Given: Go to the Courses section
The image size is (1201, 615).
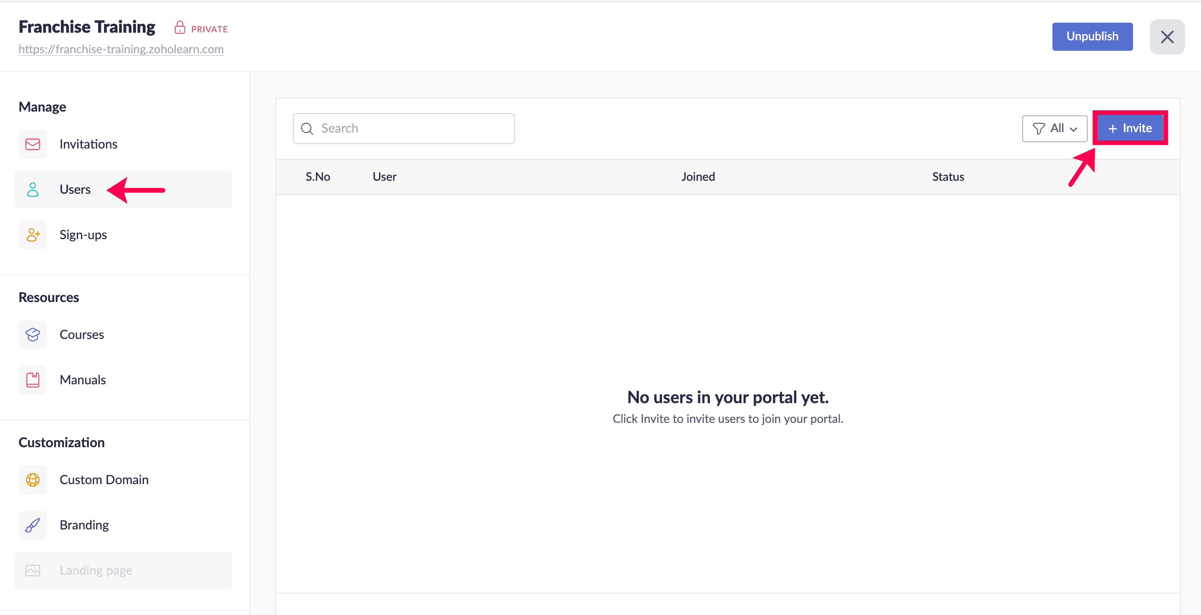Looking at the screenshot, I should point(81,334).
